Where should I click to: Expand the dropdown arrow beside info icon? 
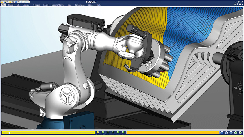pyautogui.click(x=18, y=2)
